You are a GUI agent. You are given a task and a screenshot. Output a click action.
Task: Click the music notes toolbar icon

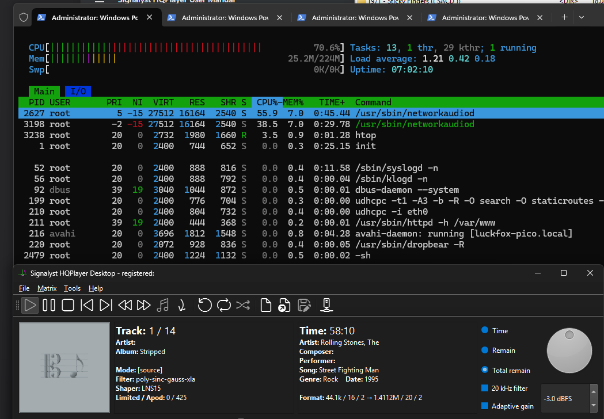coord(163,306)
